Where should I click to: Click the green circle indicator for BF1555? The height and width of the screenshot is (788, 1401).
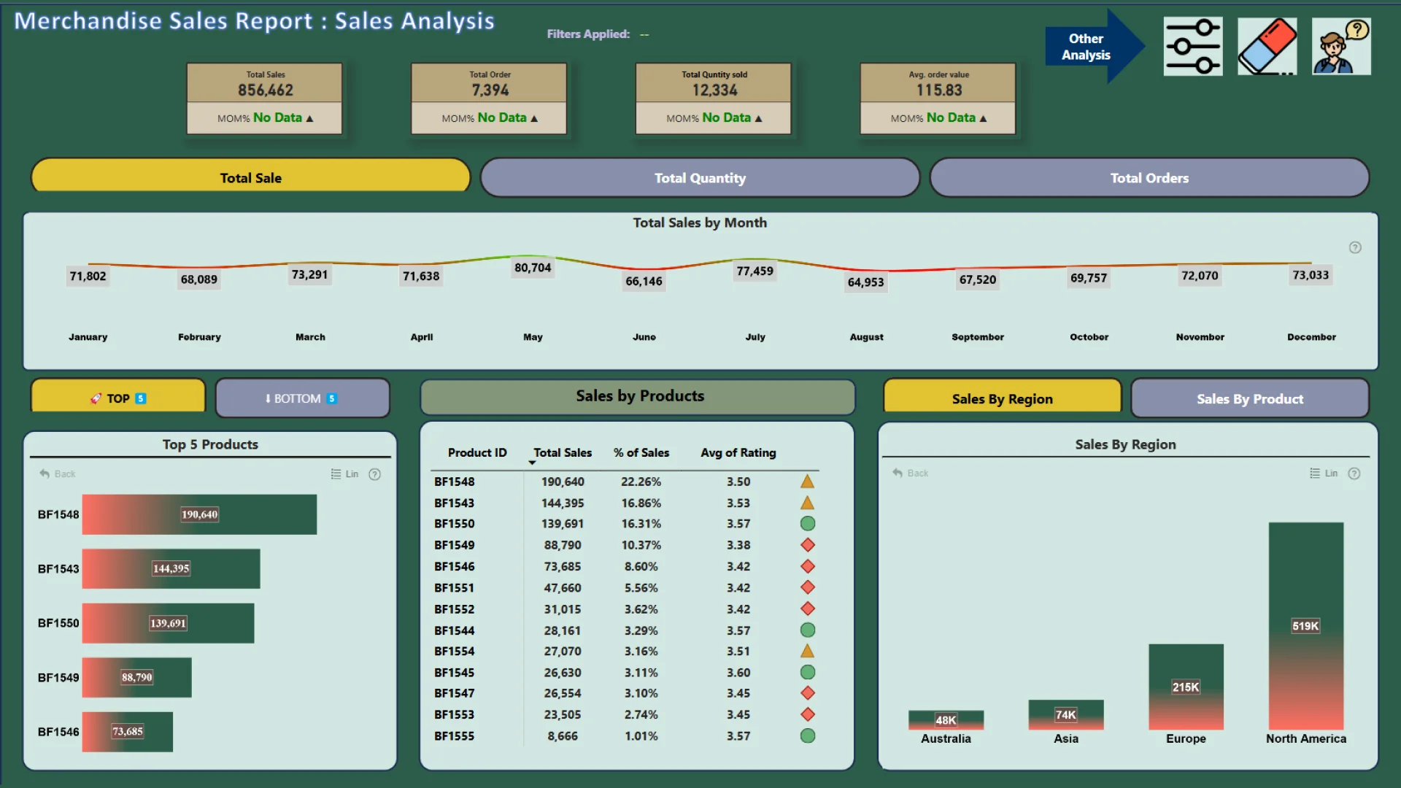[x=807, y=735]
